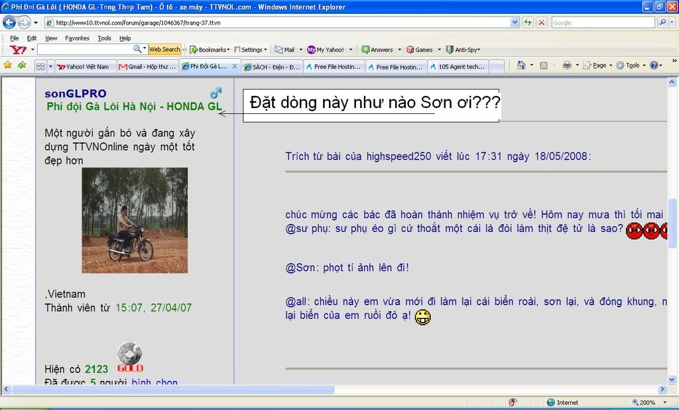Open the File menu
The width and height of the screenshot is (679, 410).
(x=15, y=38)
